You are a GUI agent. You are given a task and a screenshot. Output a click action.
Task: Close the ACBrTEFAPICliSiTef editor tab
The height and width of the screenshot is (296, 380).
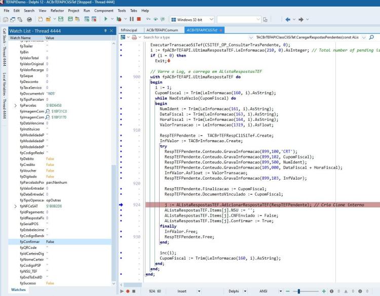point(221,30)
